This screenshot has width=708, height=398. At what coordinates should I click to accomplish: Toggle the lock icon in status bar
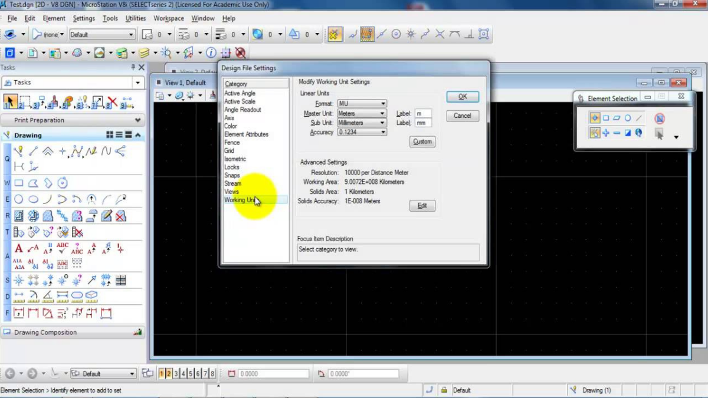(x=429, y=390)
